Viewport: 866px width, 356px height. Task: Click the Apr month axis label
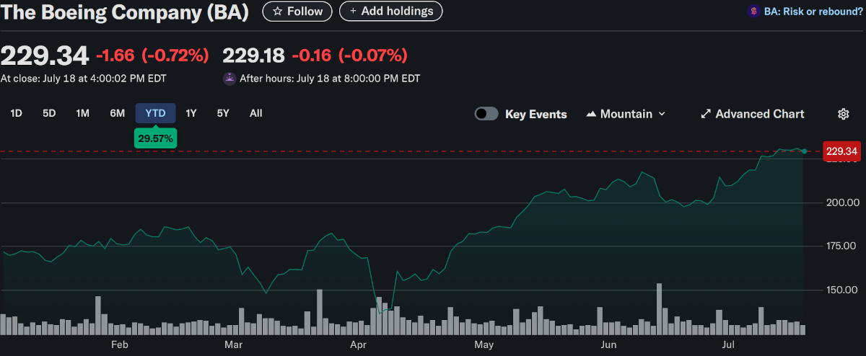(x=358, y=345)
